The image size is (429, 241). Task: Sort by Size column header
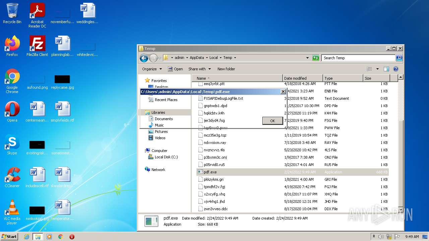[376, 78]
